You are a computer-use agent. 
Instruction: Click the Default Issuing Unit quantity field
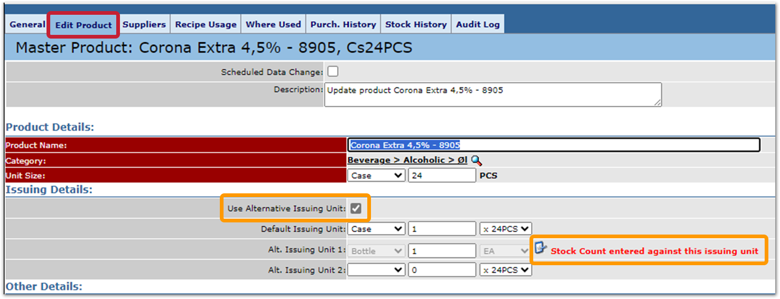[442, 229]
